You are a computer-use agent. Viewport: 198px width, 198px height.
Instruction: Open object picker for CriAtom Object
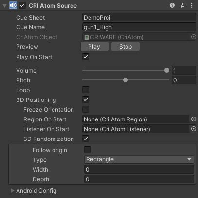(194, 37)
